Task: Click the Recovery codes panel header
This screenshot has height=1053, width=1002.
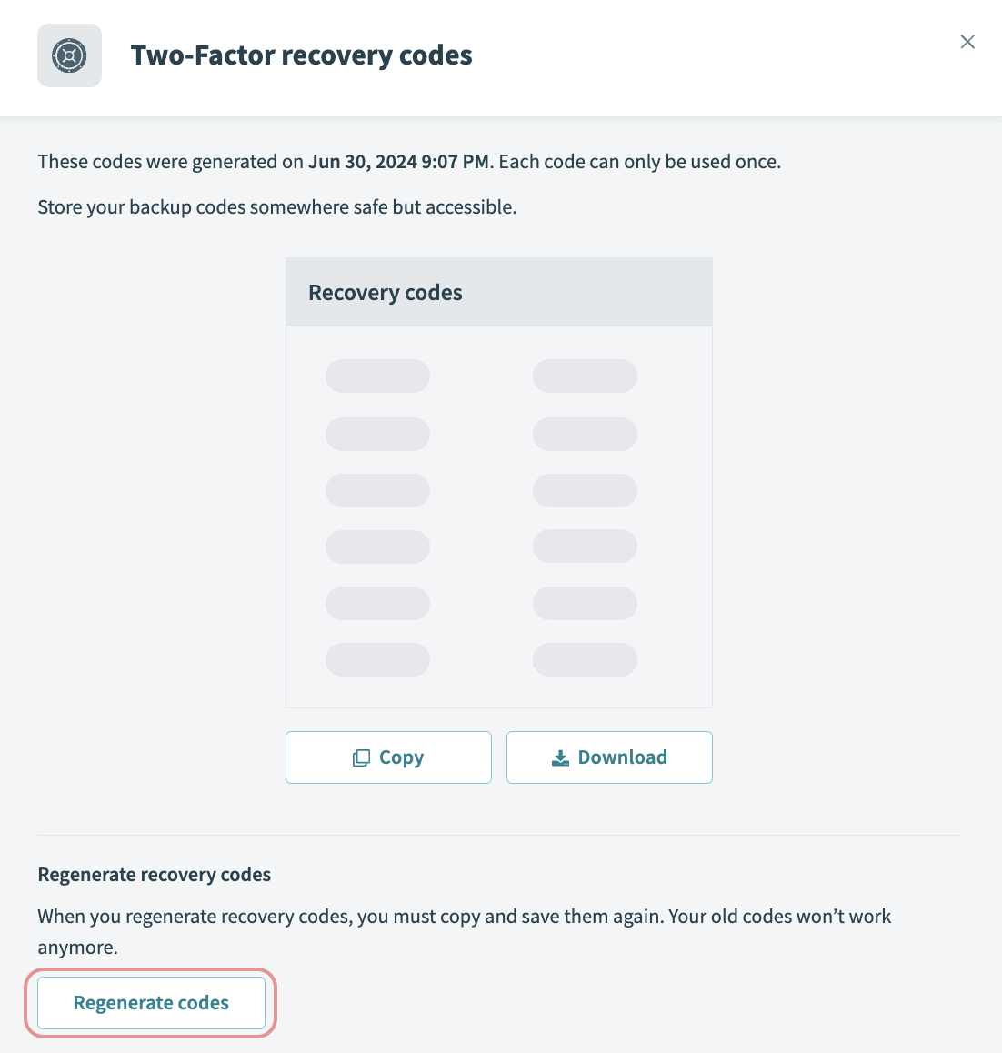Action: tap(385, 292)
